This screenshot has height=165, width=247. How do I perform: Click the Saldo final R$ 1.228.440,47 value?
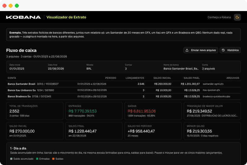coord(82,131)
